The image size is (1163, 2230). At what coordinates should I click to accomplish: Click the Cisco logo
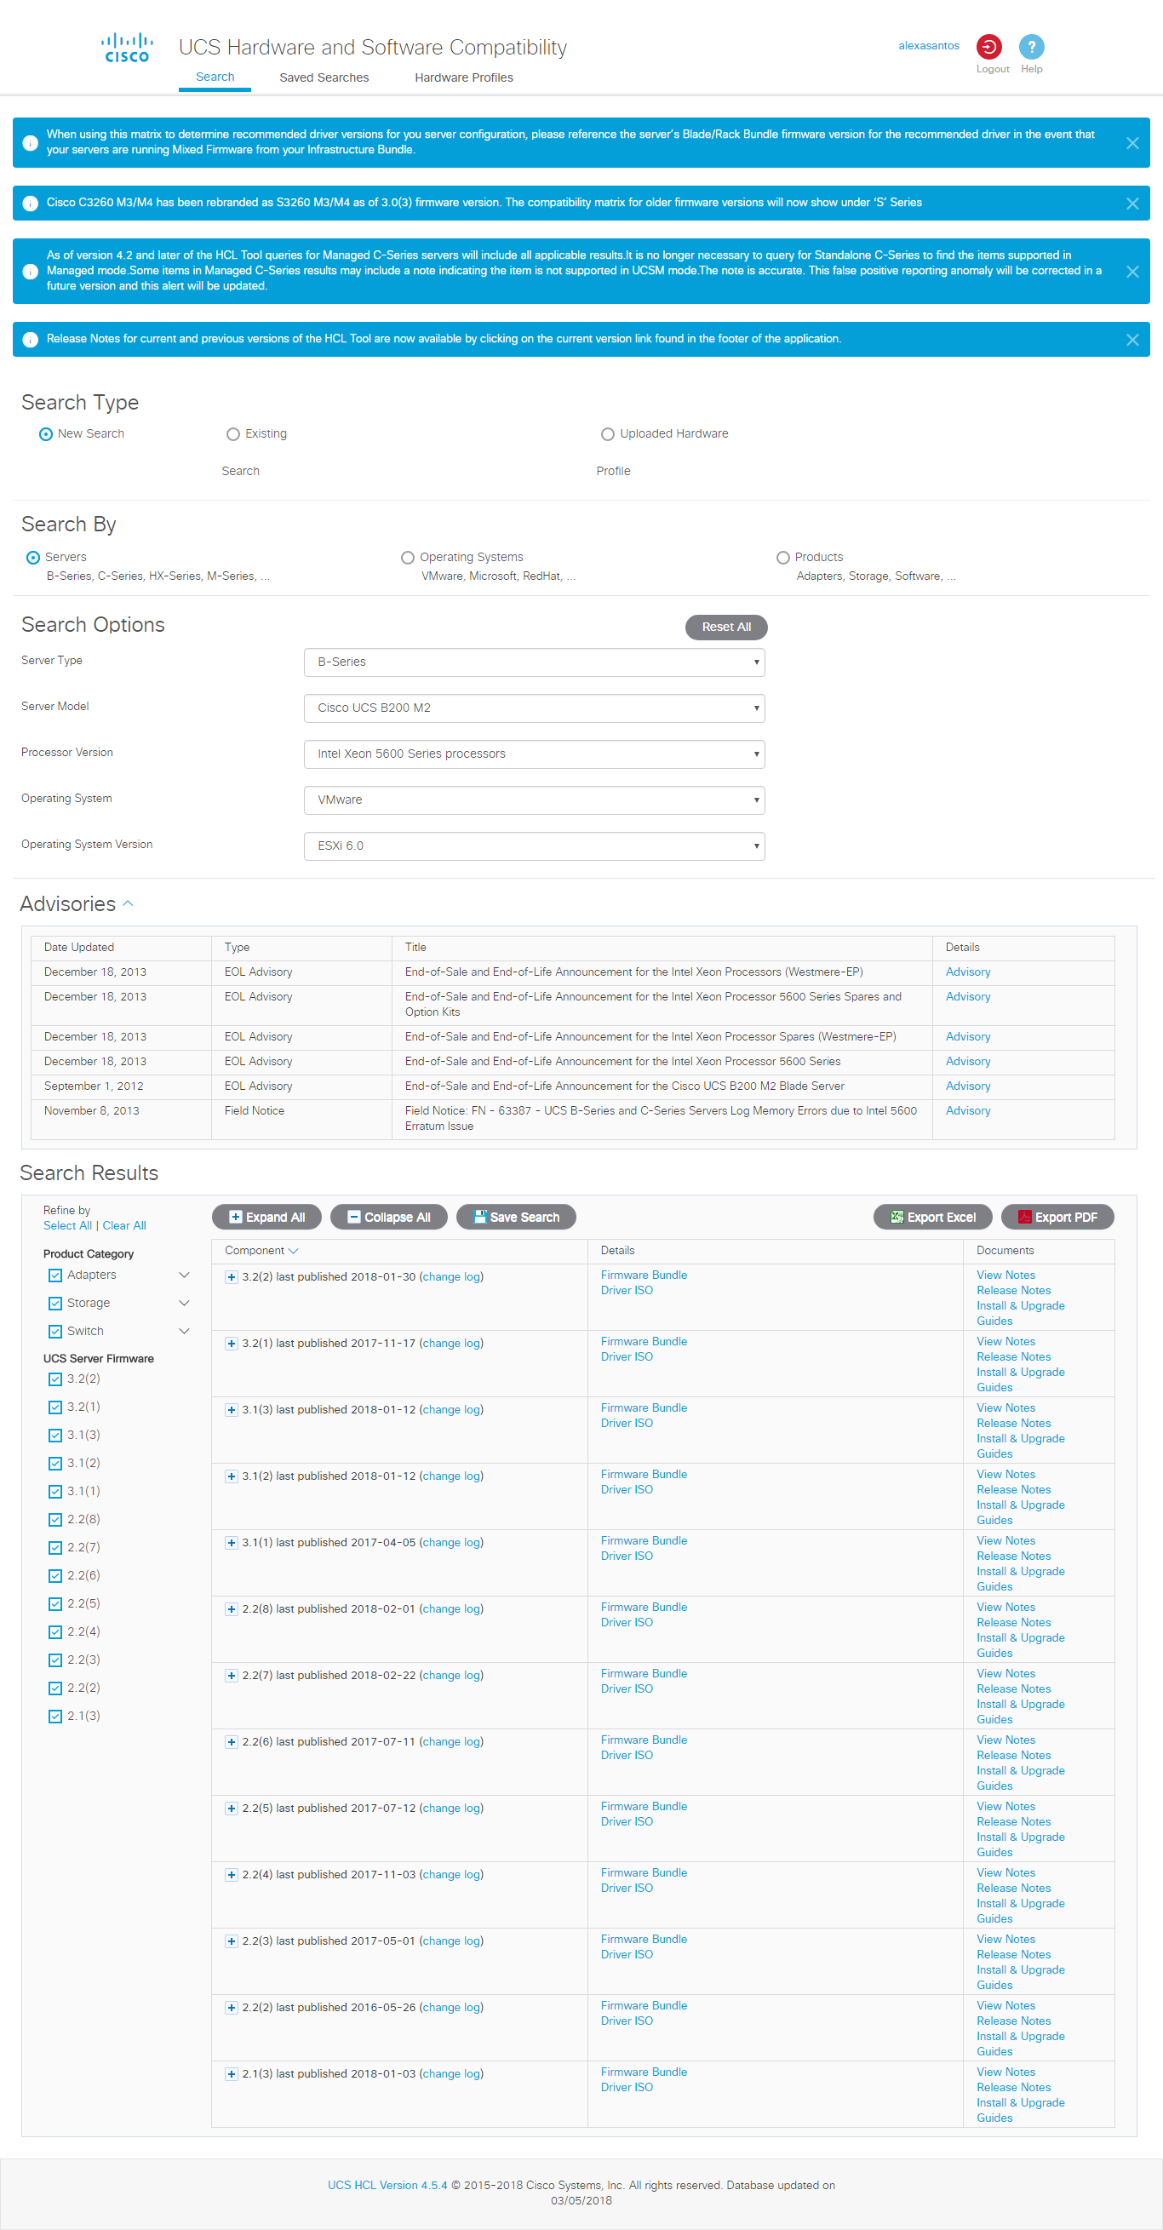pos(127,48)
